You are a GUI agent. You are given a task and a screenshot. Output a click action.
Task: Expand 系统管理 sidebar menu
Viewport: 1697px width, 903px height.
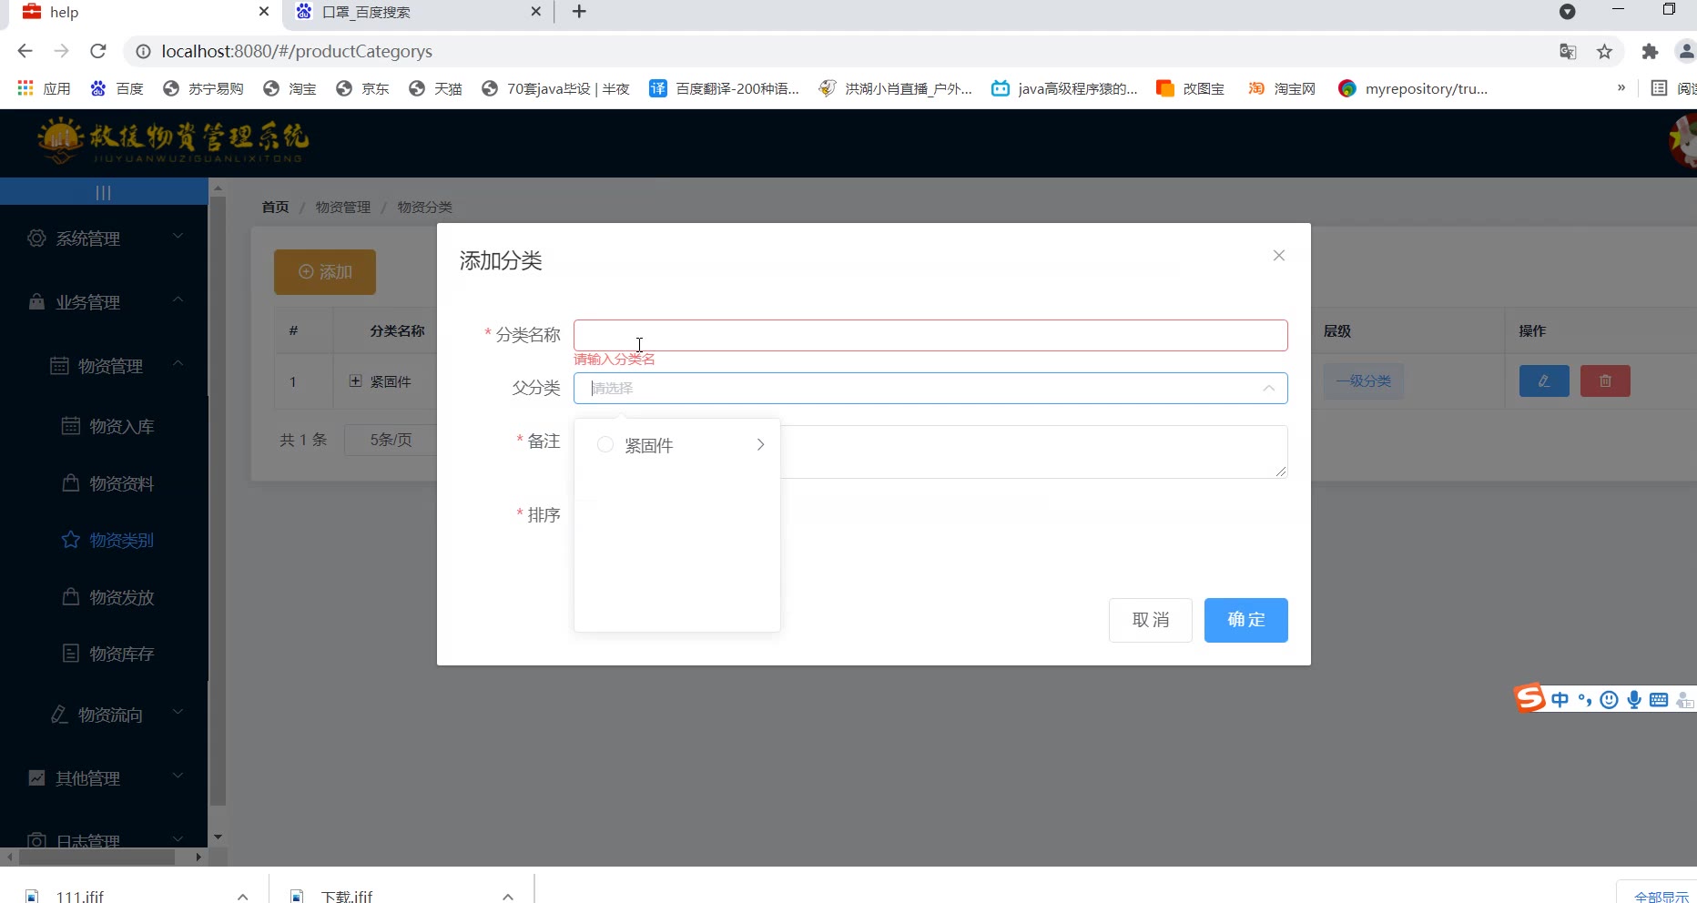[104, 238]
